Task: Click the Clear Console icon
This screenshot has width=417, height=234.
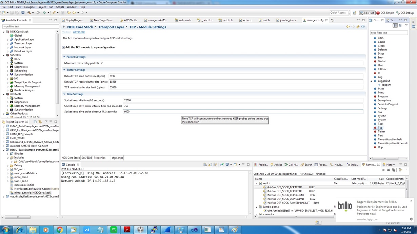Action: 205,165
